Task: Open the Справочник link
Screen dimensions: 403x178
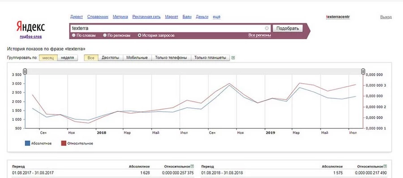Action: [98, 17]
